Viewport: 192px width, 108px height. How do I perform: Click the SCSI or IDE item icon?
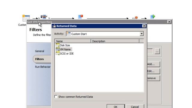58,53
